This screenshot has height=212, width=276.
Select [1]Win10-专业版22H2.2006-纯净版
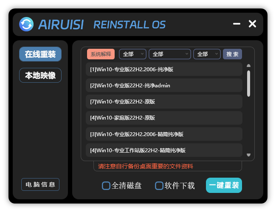pyautogui.click(x=164, y=69)
